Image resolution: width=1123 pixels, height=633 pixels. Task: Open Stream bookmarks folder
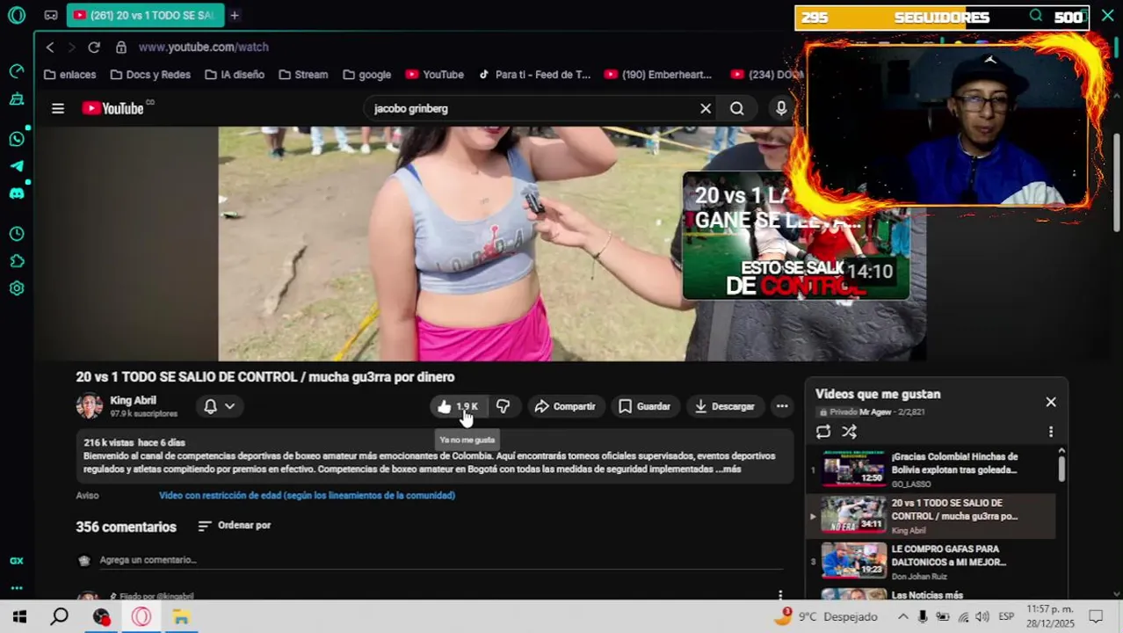pyautogui.click(x=303, y=75)
